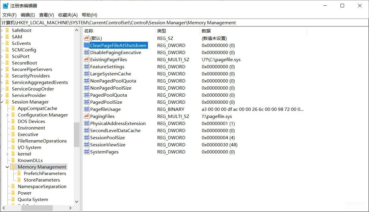Screen dimensions: 369x212
Task: Expand the kernel tree node
Action: 7,154
